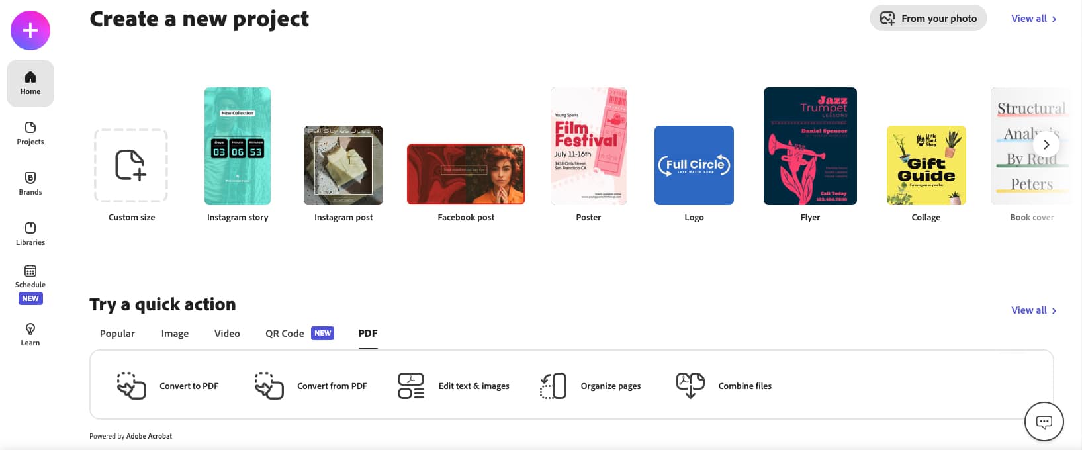Click the Combine files label

[x=745, y=386]
